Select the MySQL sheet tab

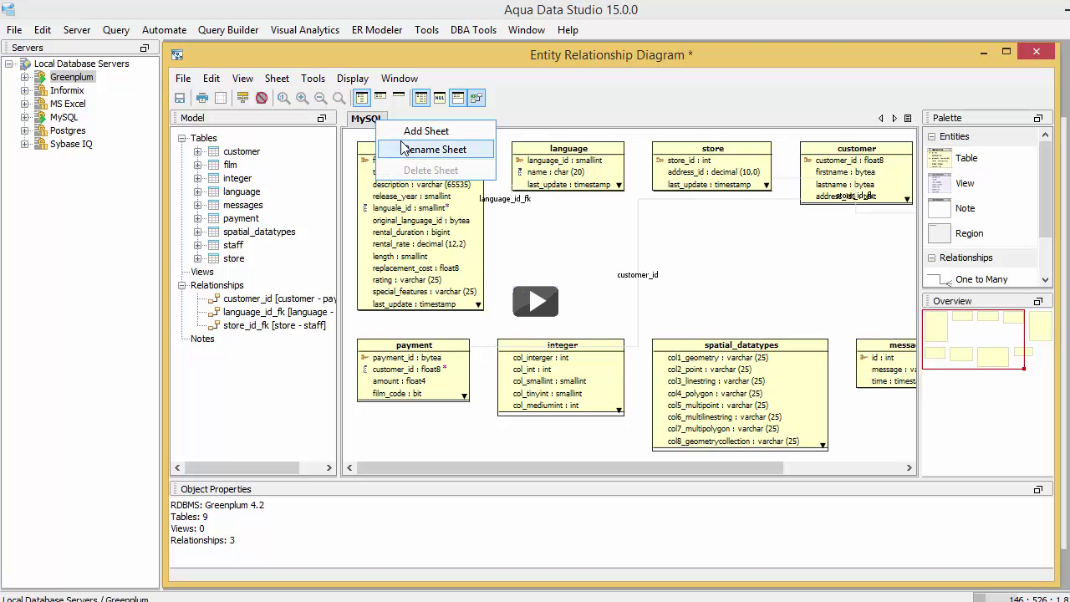point(364,119)
